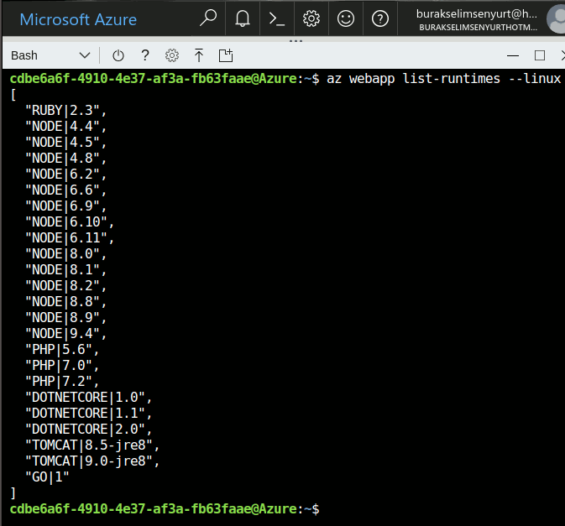Close the Cloud Shell panel
The height and width of the screenshot is (526, 565).
(560, 55)
